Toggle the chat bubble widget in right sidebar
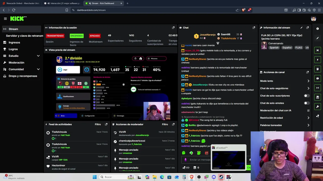Image resolution: width=323 pixels, height=181 pixels. click(317, 78)
